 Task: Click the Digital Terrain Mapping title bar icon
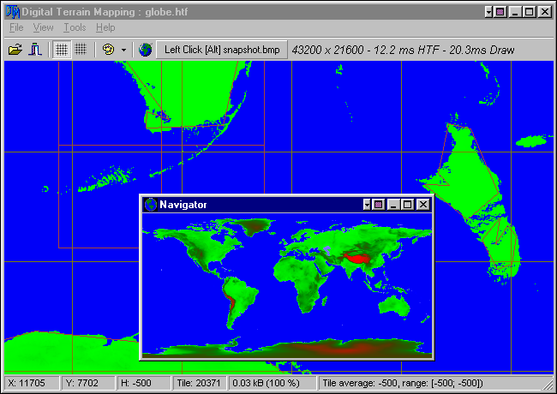pos(11,12)
